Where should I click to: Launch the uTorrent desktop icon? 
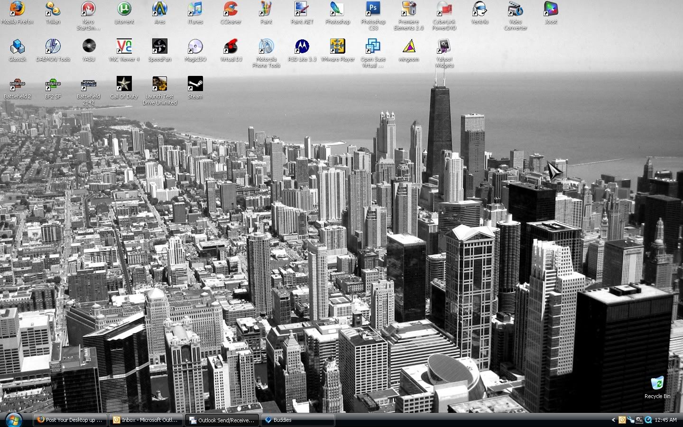pyautogui.click(x=124, y=13)
